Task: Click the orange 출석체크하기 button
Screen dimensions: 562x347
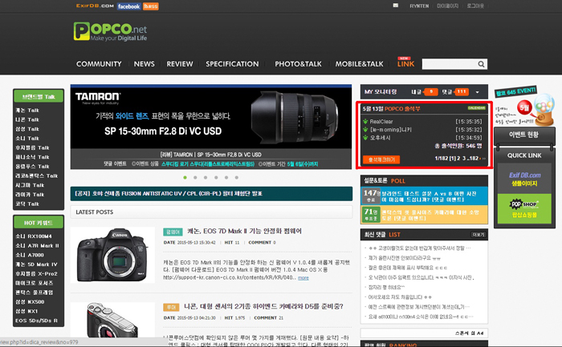Action: pos(384,159)
